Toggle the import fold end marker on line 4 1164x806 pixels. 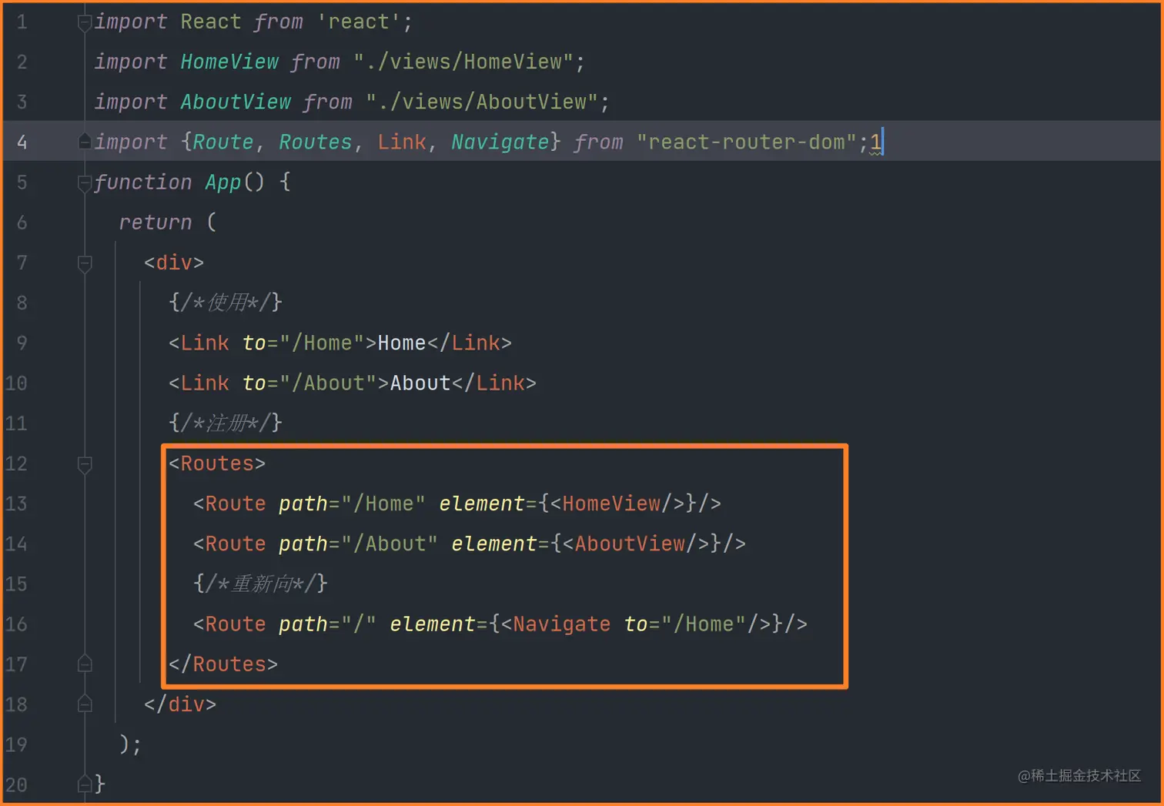tap(85, 142)
